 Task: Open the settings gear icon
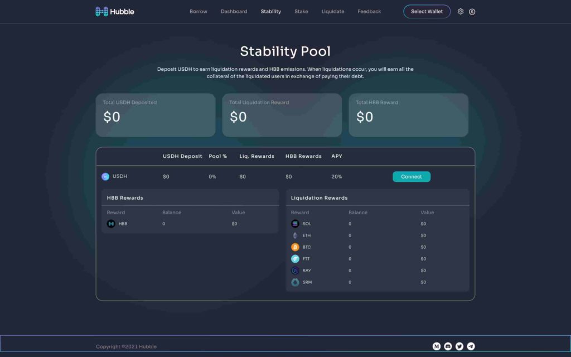(x=461, y=11)
